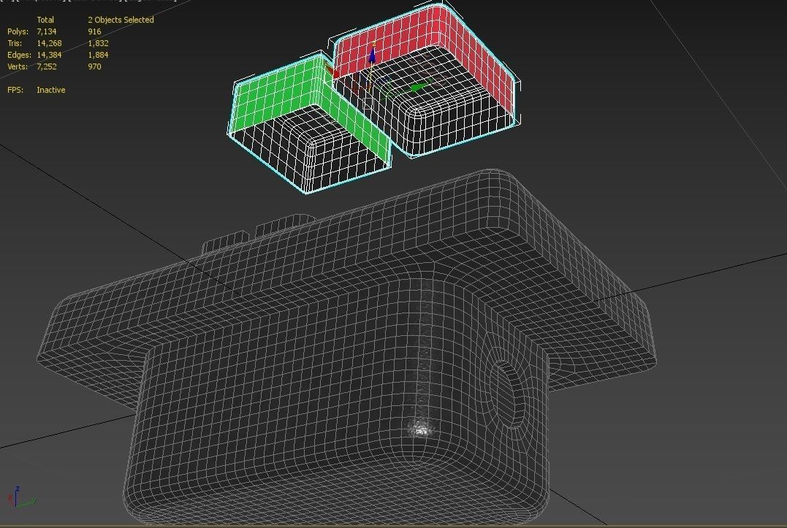Click total tris value "14,268"
Viewport: 787px width, 528px height.
tap(49, 43)
